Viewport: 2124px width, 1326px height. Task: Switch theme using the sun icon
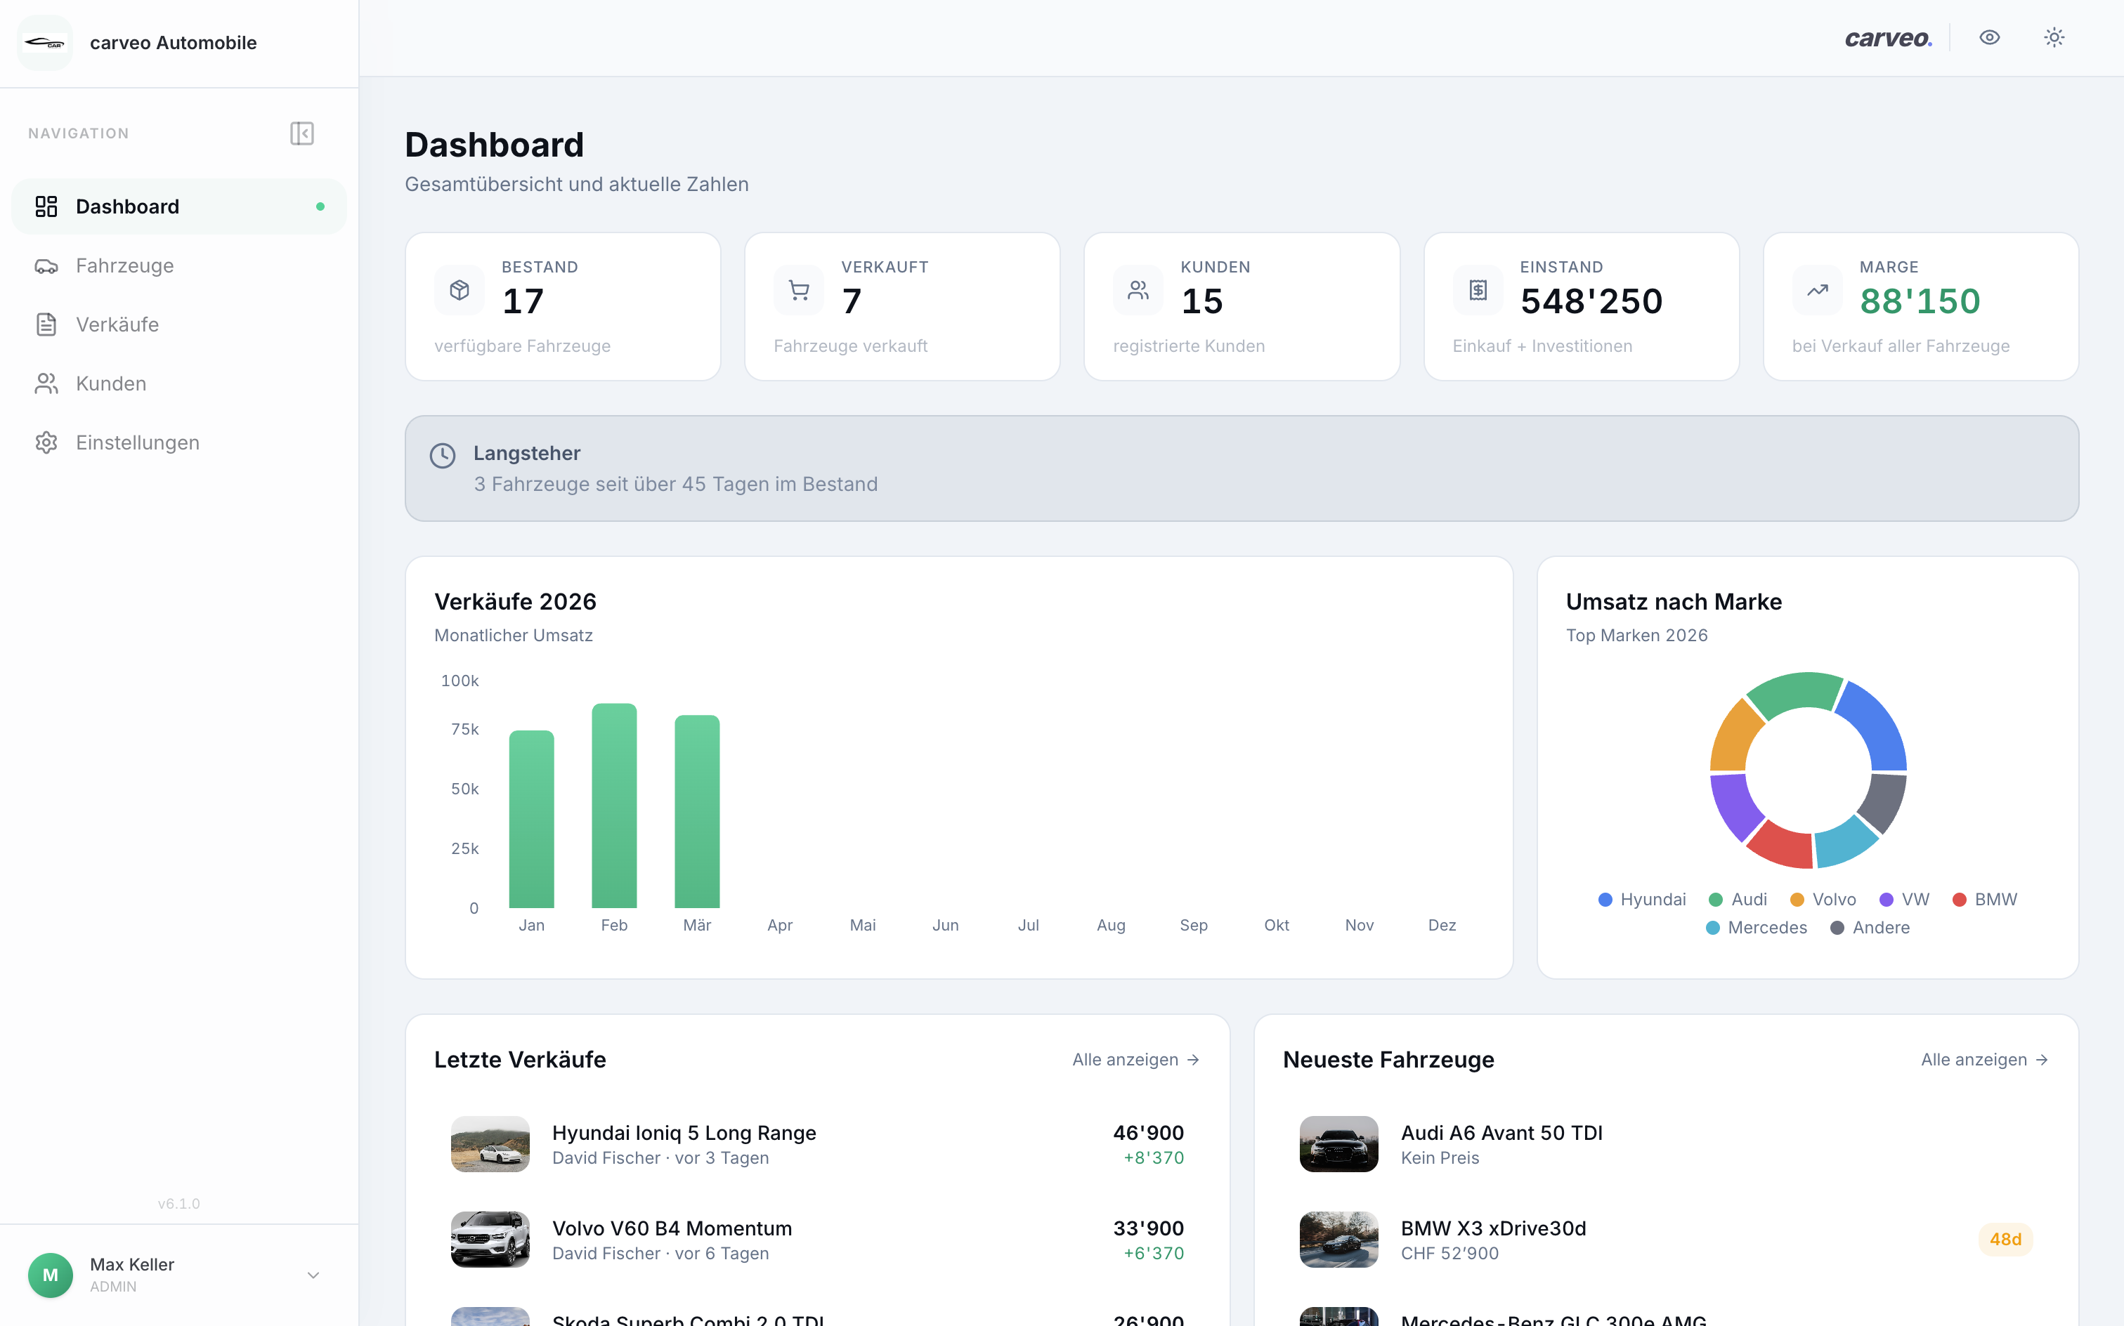click(x=2054, y=37)
